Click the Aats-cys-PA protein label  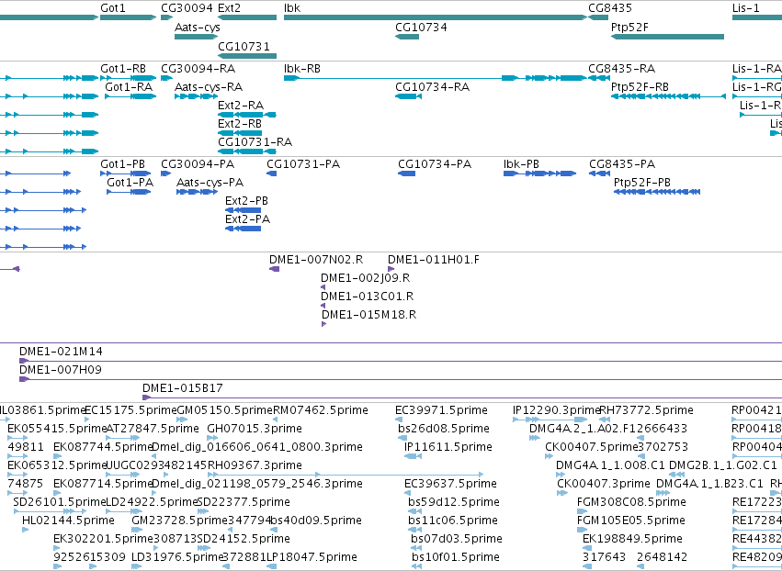coord(210,183)
